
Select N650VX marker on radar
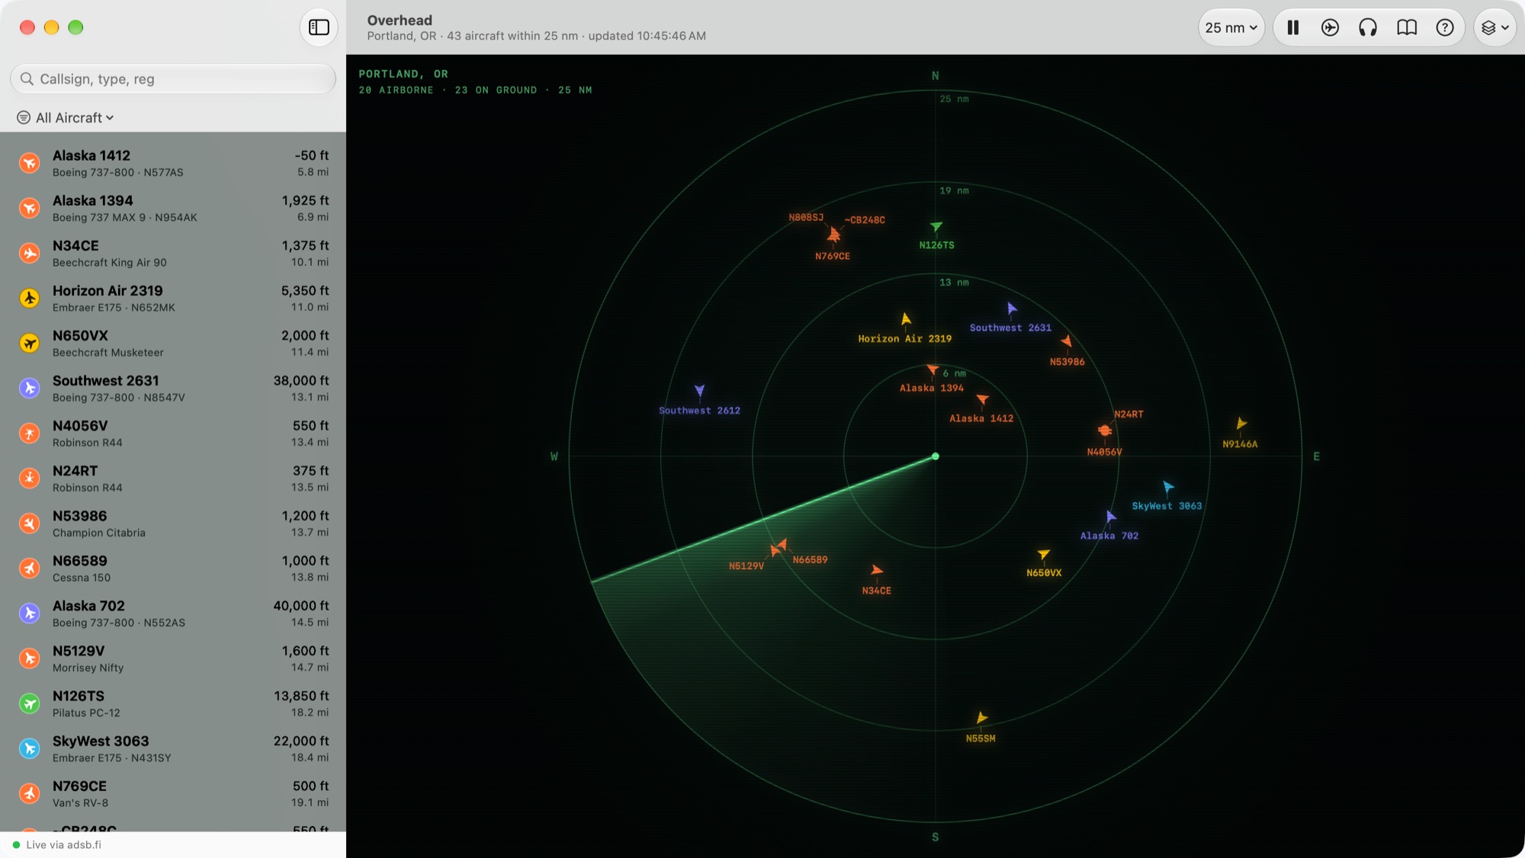[x=1043, y=555]
